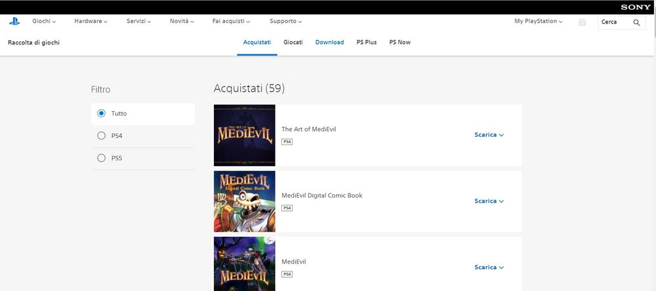Click the Cerca search input field

coord(614,22)
